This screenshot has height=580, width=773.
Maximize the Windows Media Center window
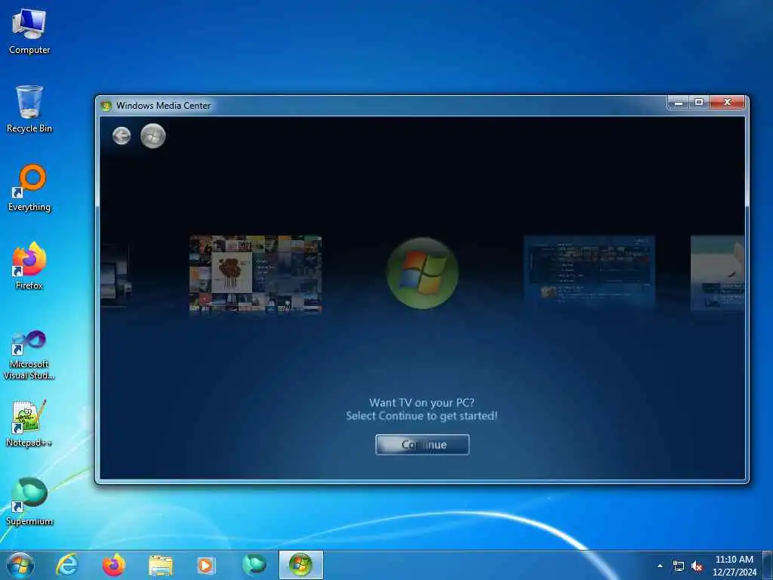698,102
